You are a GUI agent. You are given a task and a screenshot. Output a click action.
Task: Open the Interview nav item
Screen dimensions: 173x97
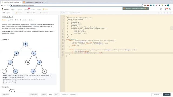tap(26, 9)
